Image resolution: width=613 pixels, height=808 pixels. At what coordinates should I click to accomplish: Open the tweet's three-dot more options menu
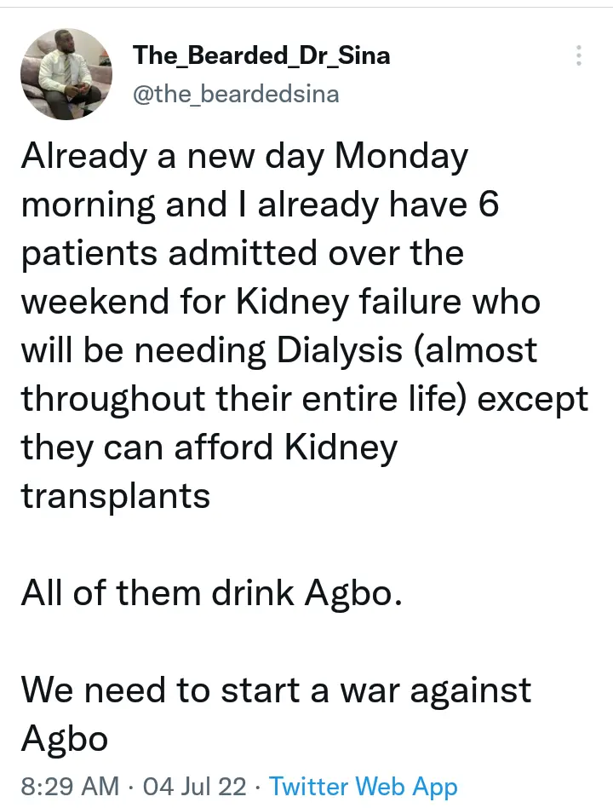coord(578,55)
